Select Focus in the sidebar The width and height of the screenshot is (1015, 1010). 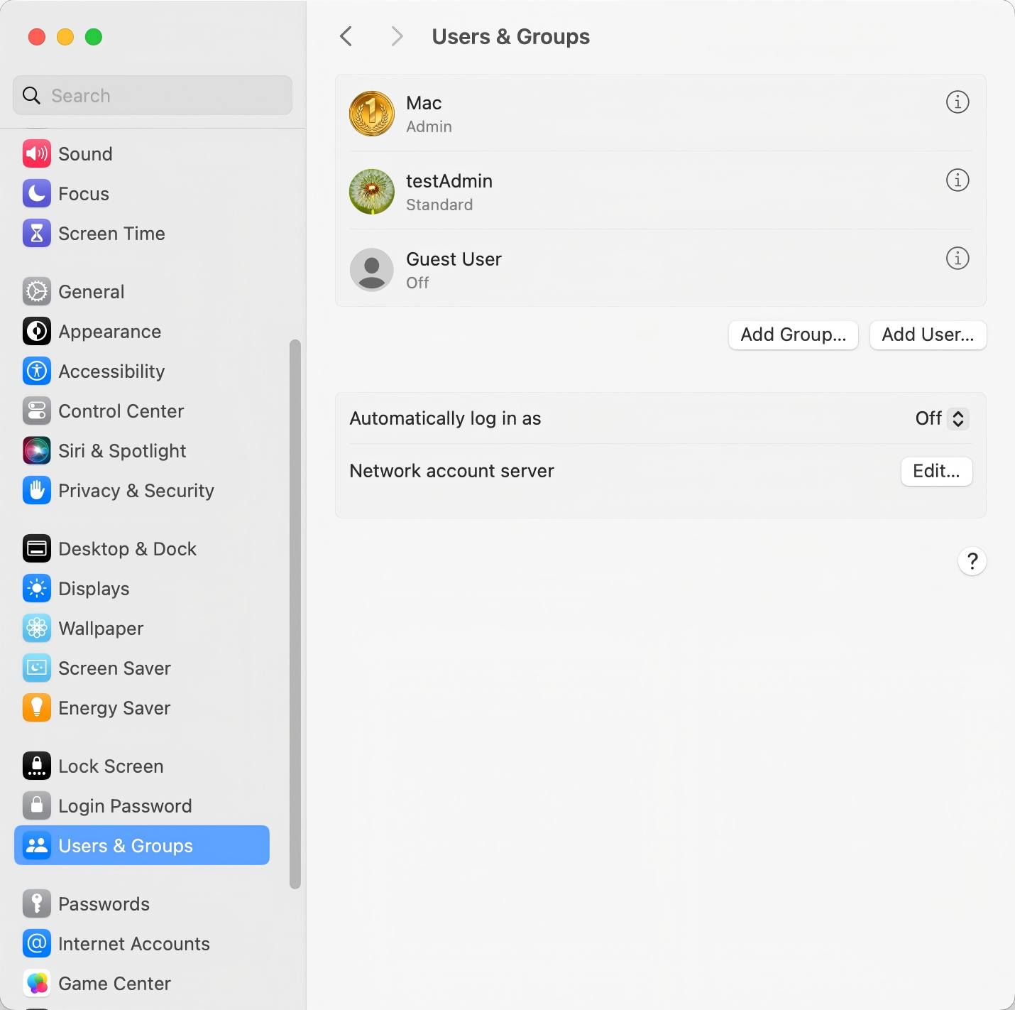(x=83, y=193)
